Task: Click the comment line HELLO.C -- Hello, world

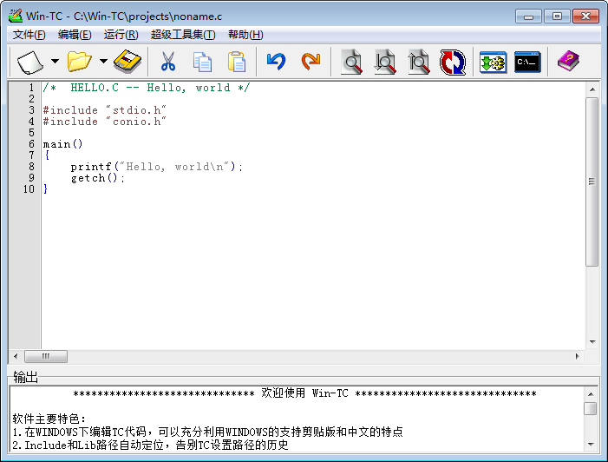Action: coord(147,88)
